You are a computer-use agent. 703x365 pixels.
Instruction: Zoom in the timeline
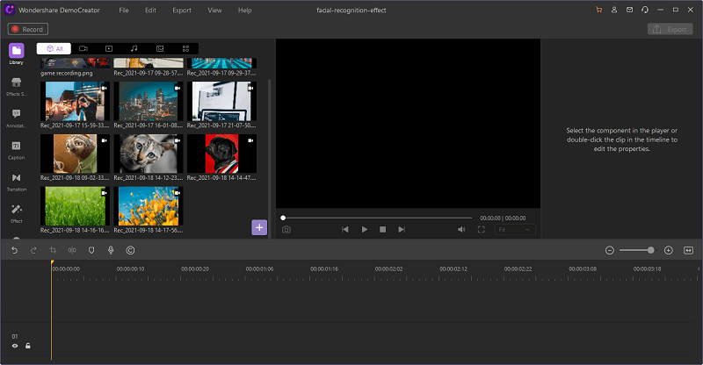coord(669,250)
